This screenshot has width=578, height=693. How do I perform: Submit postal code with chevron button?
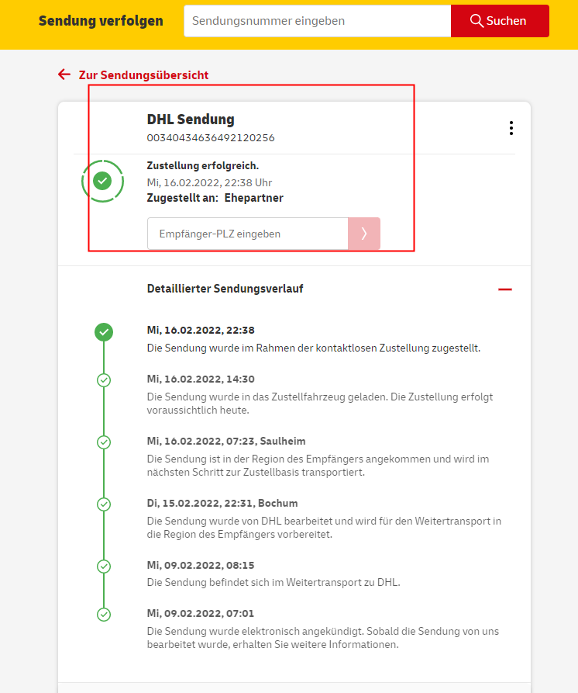click(x=364, y=234)
